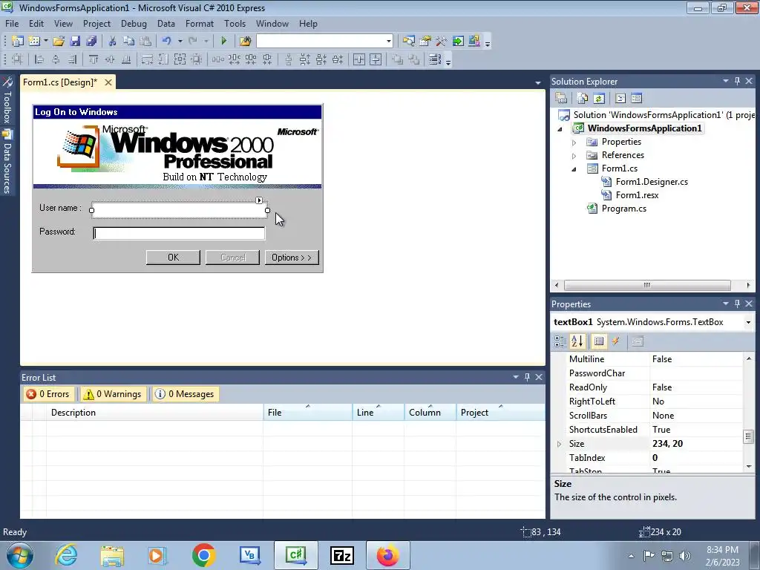Click the Options >> button on form
This screenshot has width=760, height=570.
point(292,258)
